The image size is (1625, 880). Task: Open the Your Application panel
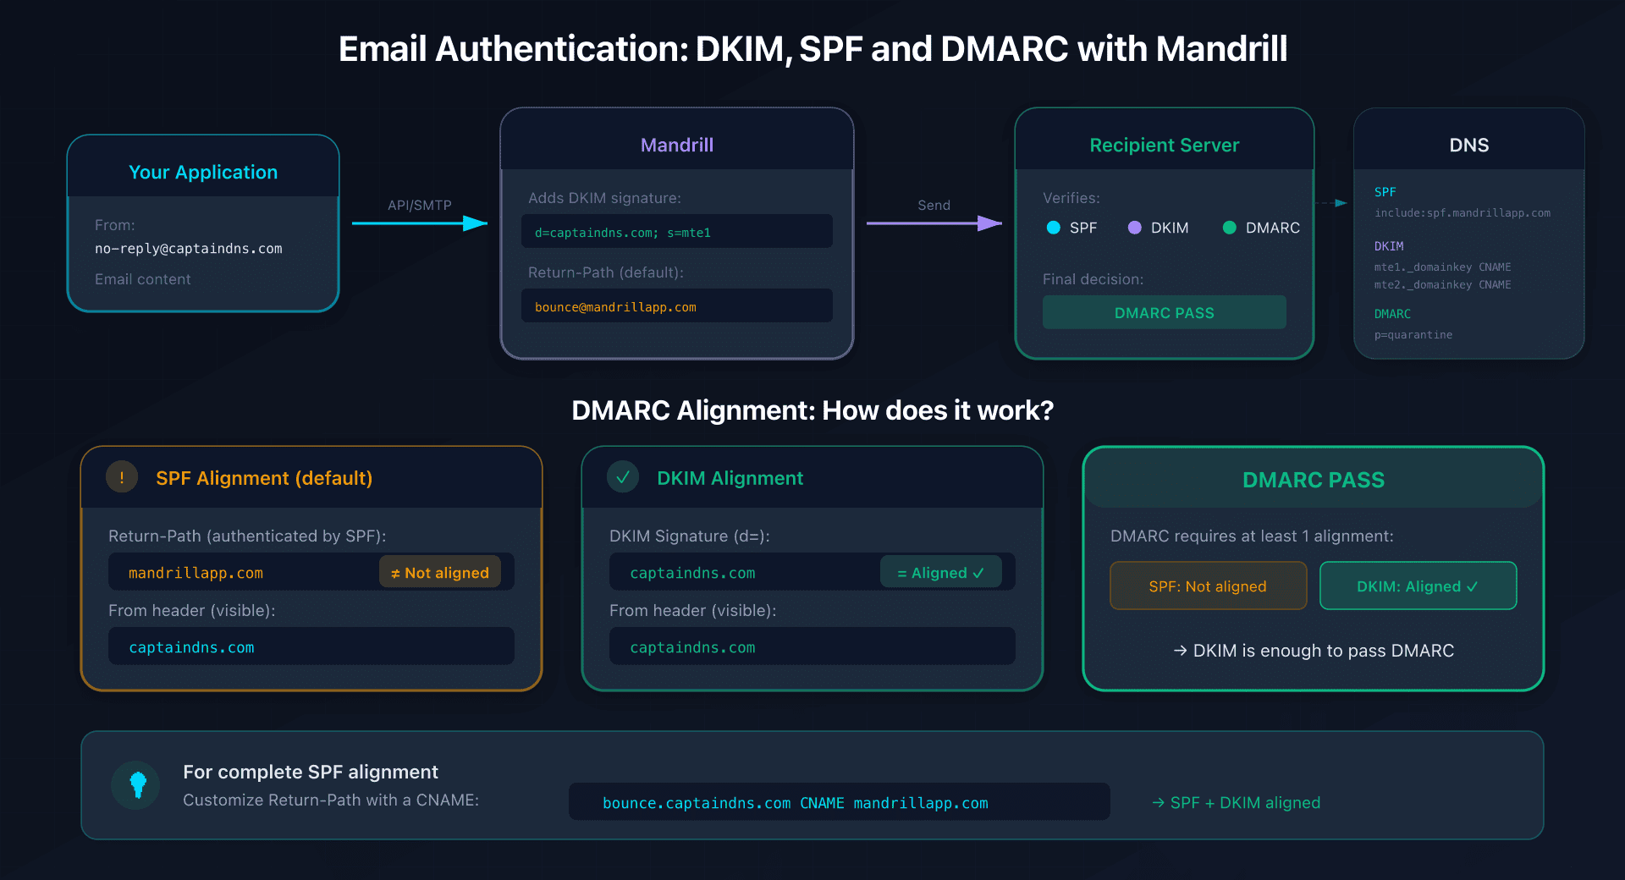[202, 172]
